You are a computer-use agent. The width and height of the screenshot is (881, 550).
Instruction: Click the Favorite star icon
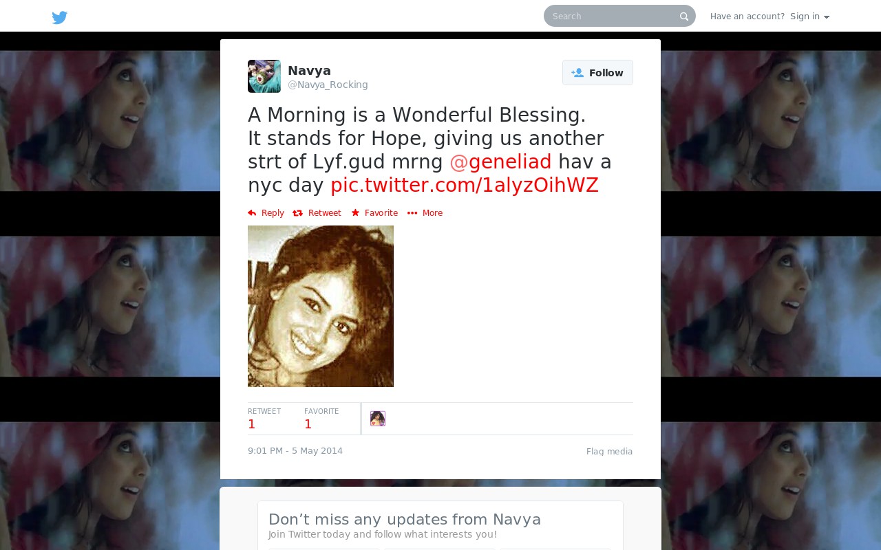tap(355, 213)
